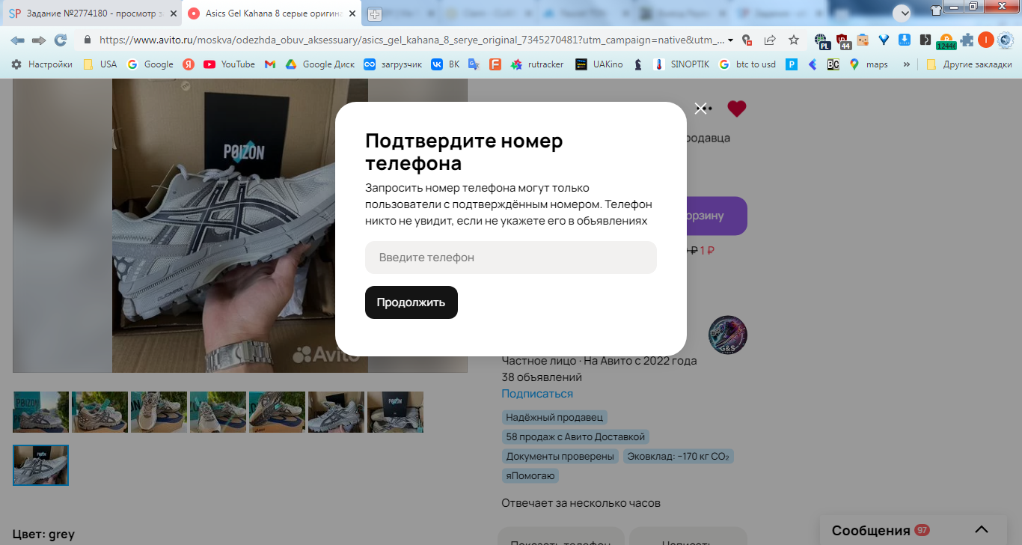Open the orange 'F' bookmark icon
Image resolution: width=1022 pixels, height=545 pixels.
pos(495,64)
